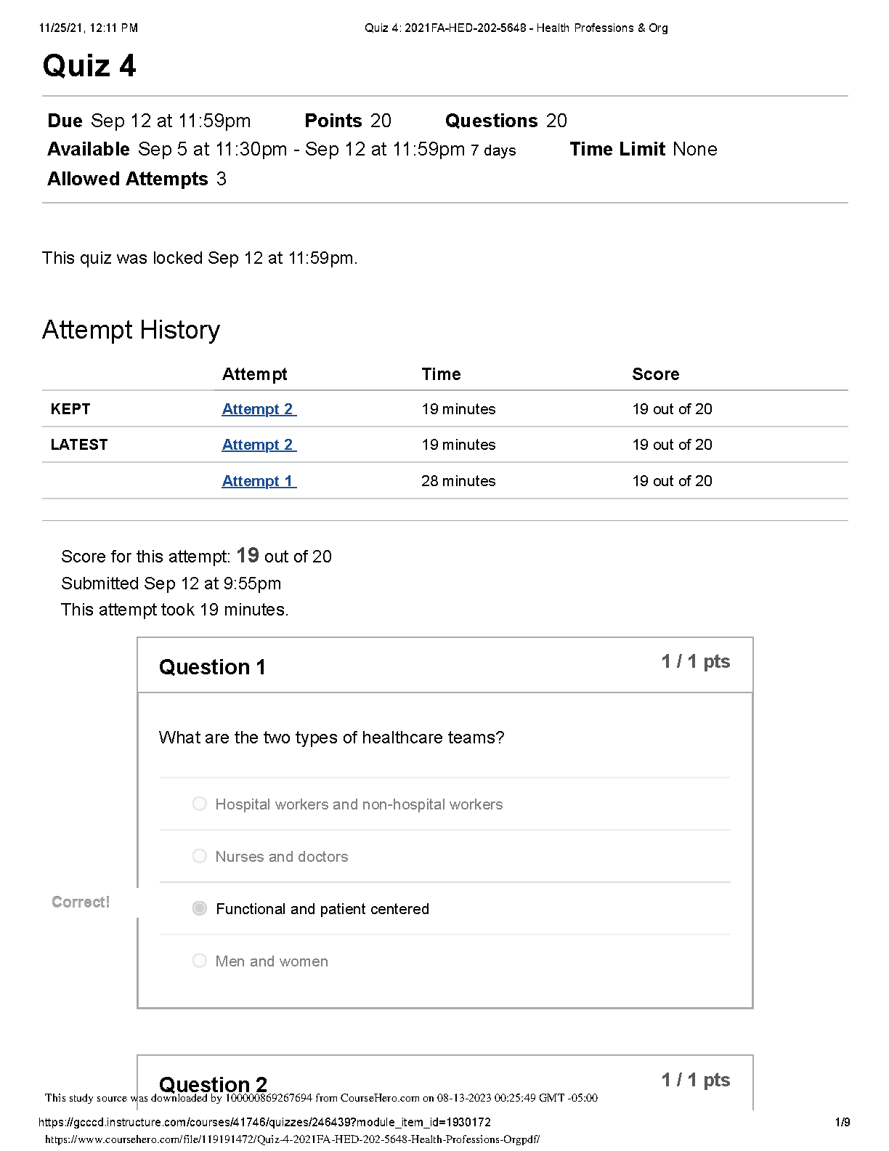Click the 'Attempt History' heading
Screen dimensions: 889x1151
coord(131,330)
